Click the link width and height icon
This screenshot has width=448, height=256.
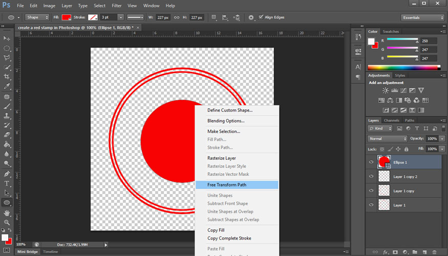pos(177,17)
